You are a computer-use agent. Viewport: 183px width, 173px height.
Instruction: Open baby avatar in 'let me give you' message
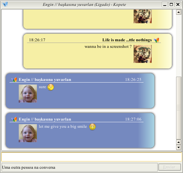pos(28,133)
